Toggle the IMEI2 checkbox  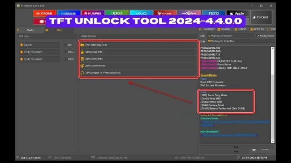point(66,59)
